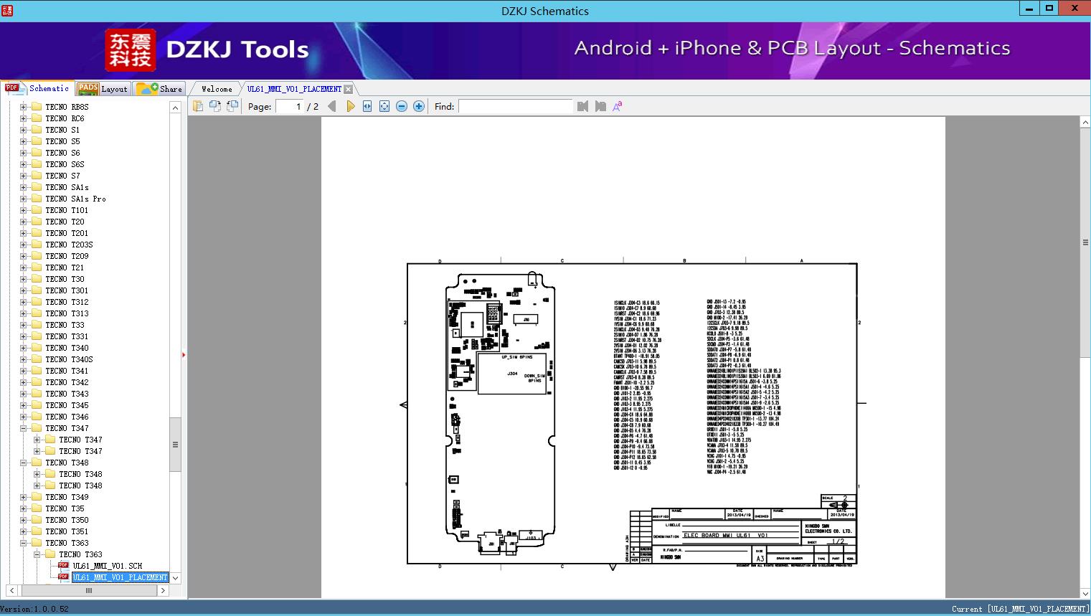This screenshot has width=1091, height=616.
Task: Click the left panel collapse arrow
Action: point(184,354)
